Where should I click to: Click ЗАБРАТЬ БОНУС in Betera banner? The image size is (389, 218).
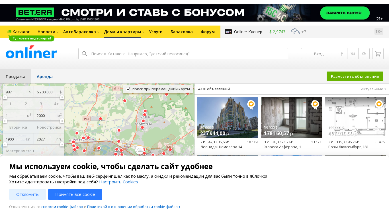(345, 13)
